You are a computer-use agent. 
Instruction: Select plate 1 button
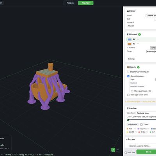coord(113,150)
